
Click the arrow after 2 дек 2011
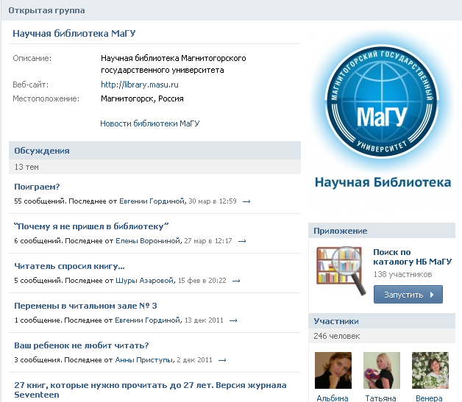(x=222, y=360)
